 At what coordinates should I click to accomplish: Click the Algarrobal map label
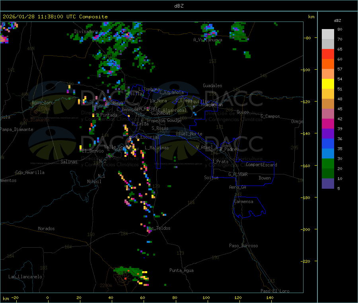coord(175,110)
